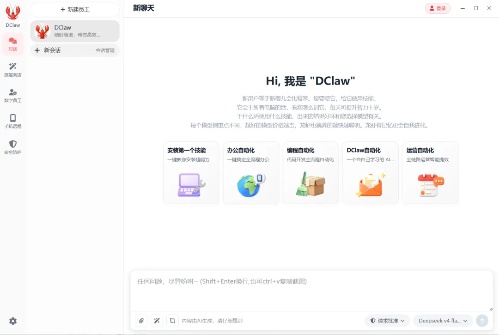
Task: Click the magic wand skill icon
Action: (157, 321)
